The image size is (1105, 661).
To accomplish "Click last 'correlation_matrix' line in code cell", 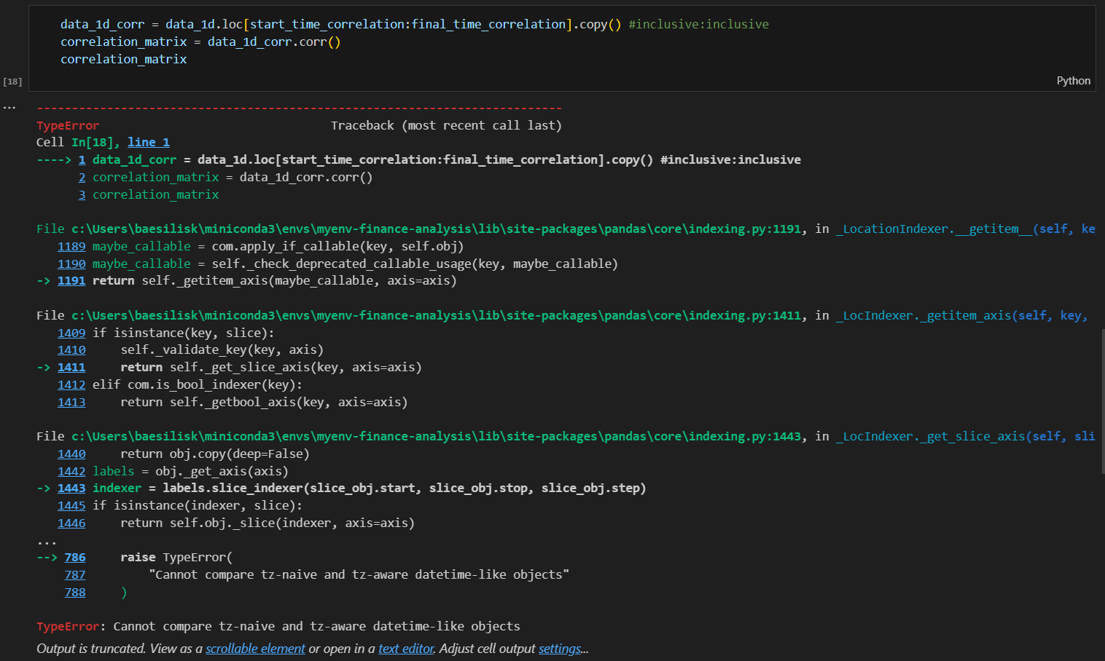I will 124,60.
